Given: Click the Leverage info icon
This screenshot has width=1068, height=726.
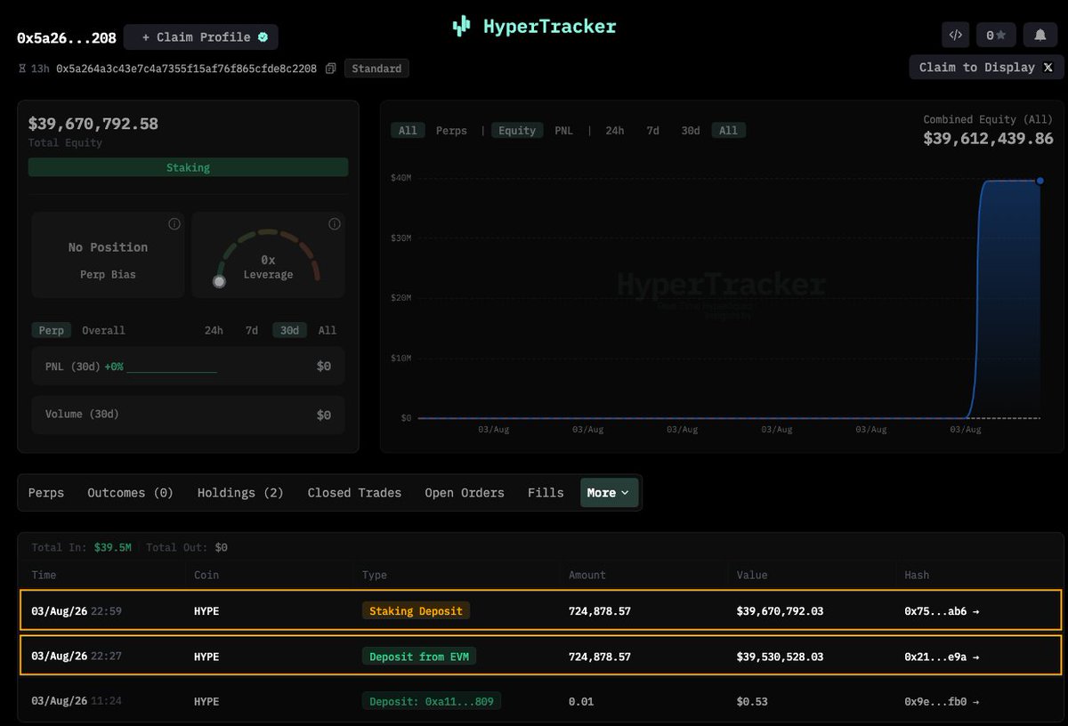Looking at the screenshot, I should click(x=335, y=223).
